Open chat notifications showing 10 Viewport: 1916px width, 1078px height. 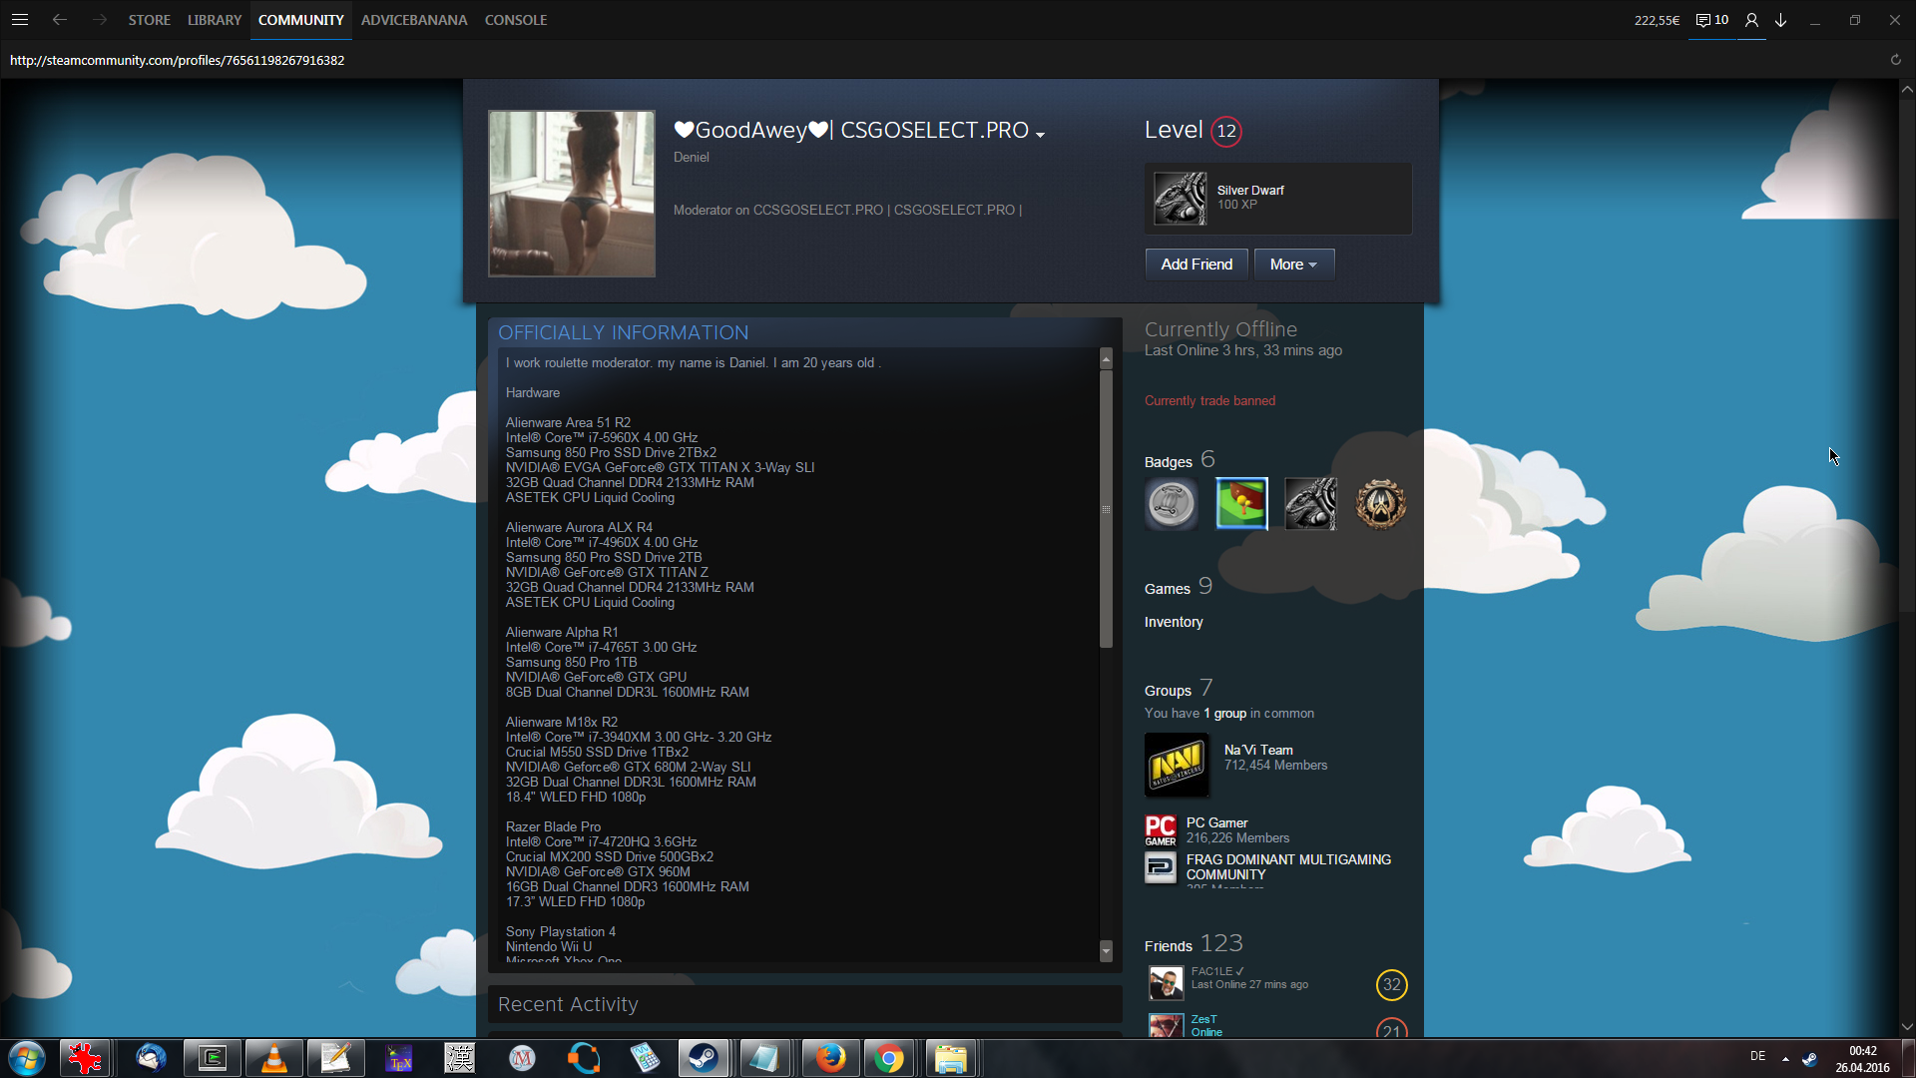point(1712,20)
